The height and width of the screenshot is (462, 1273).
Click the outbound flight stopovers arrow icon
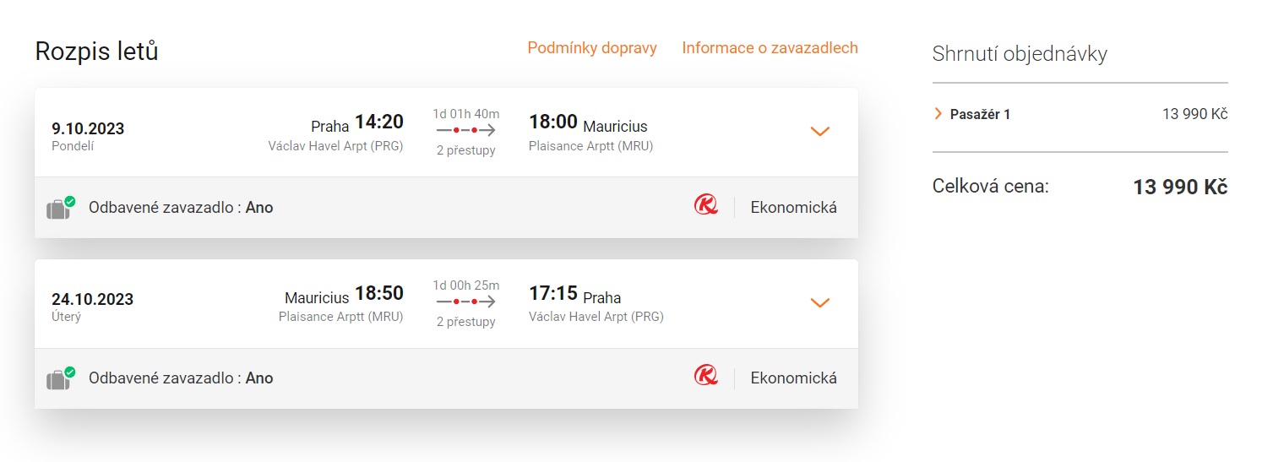coord(465,131)
